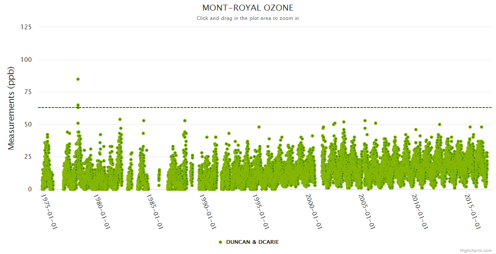Screen dimensions: 496x254
Task: Click the 125 y-axis tick label
Action: click(26, 27)
